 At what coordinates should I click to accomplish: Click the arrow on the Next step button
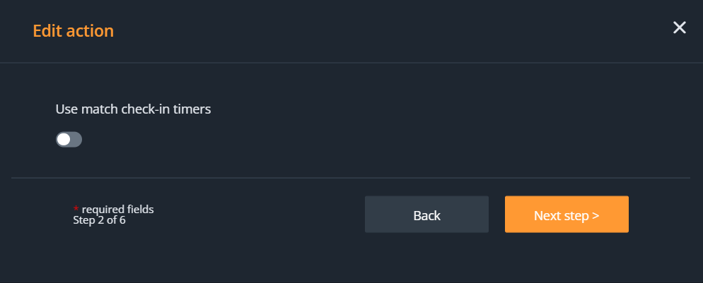coord(595,215)
